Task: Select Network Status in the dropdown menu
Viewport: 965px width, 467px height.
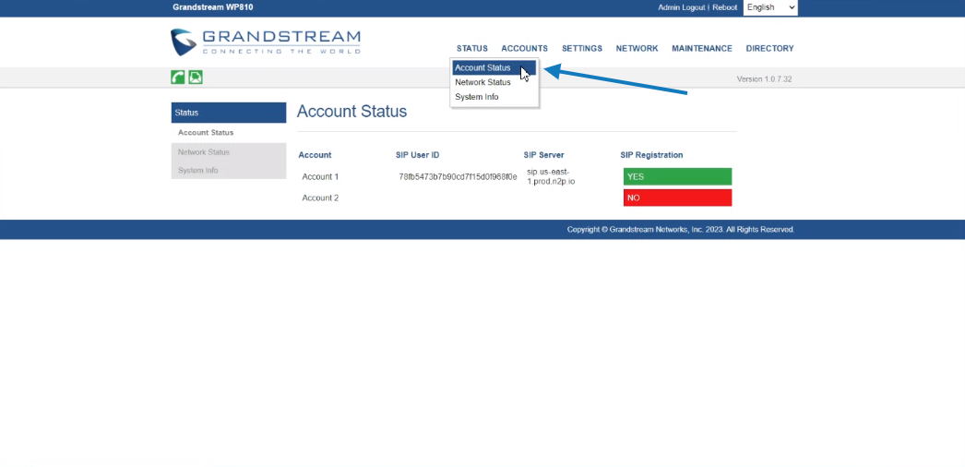Action: coord(494,82)
